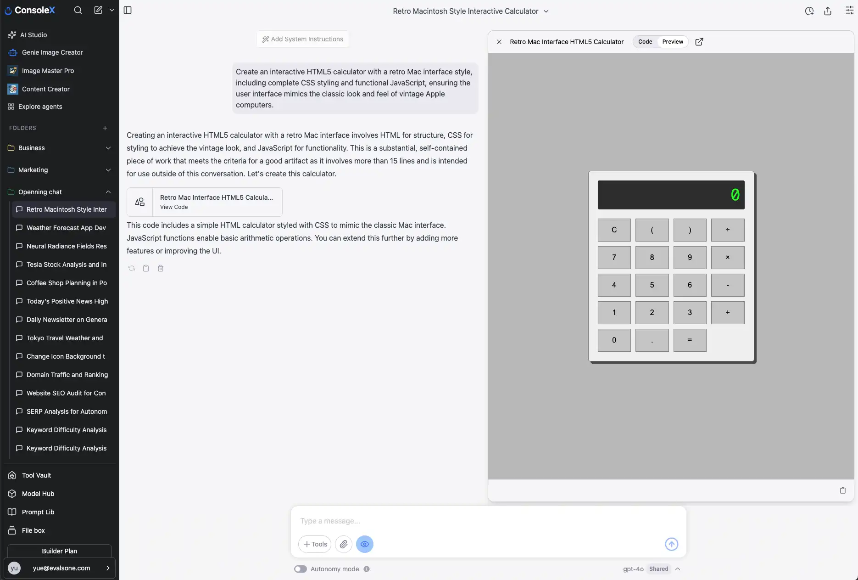Click the send message arrow button
The image size is (858, 580).
671,544
